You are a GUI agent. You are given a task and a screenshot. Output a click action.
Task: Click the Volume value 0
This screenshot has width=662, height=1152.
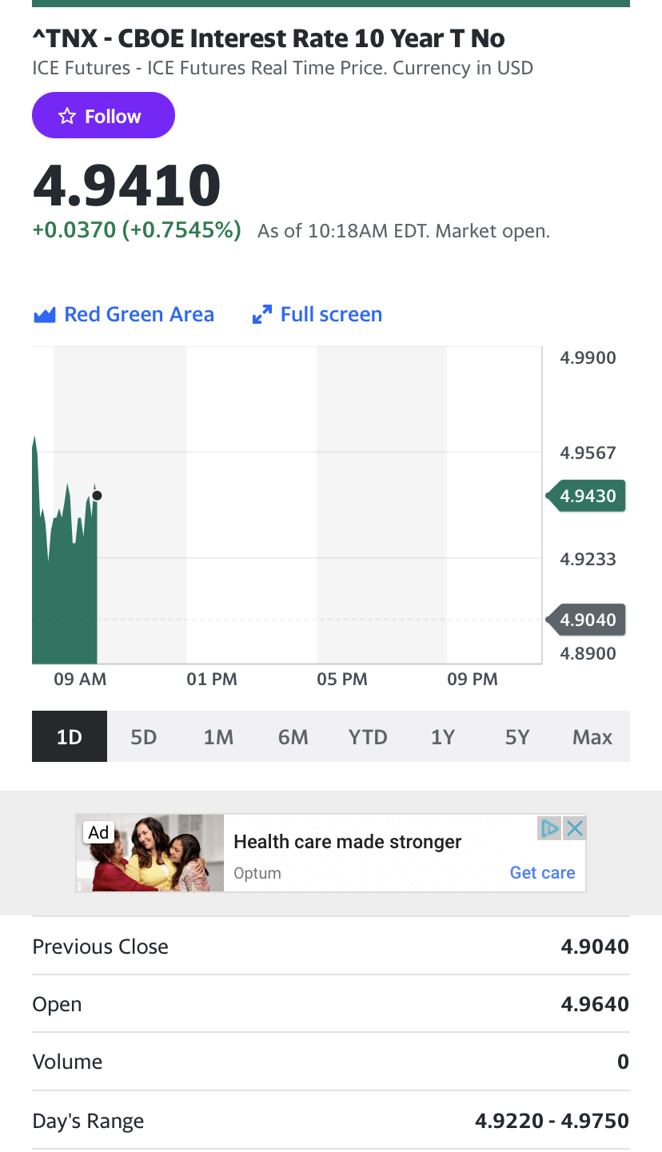pos(624,1062)
